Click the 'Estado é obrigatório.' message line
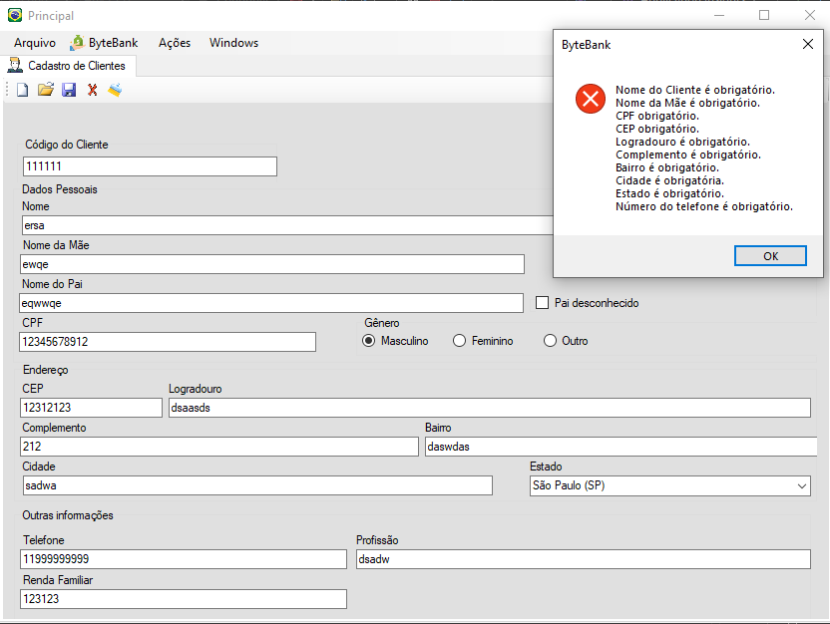830x624 pixels. (x=669, y=193)
